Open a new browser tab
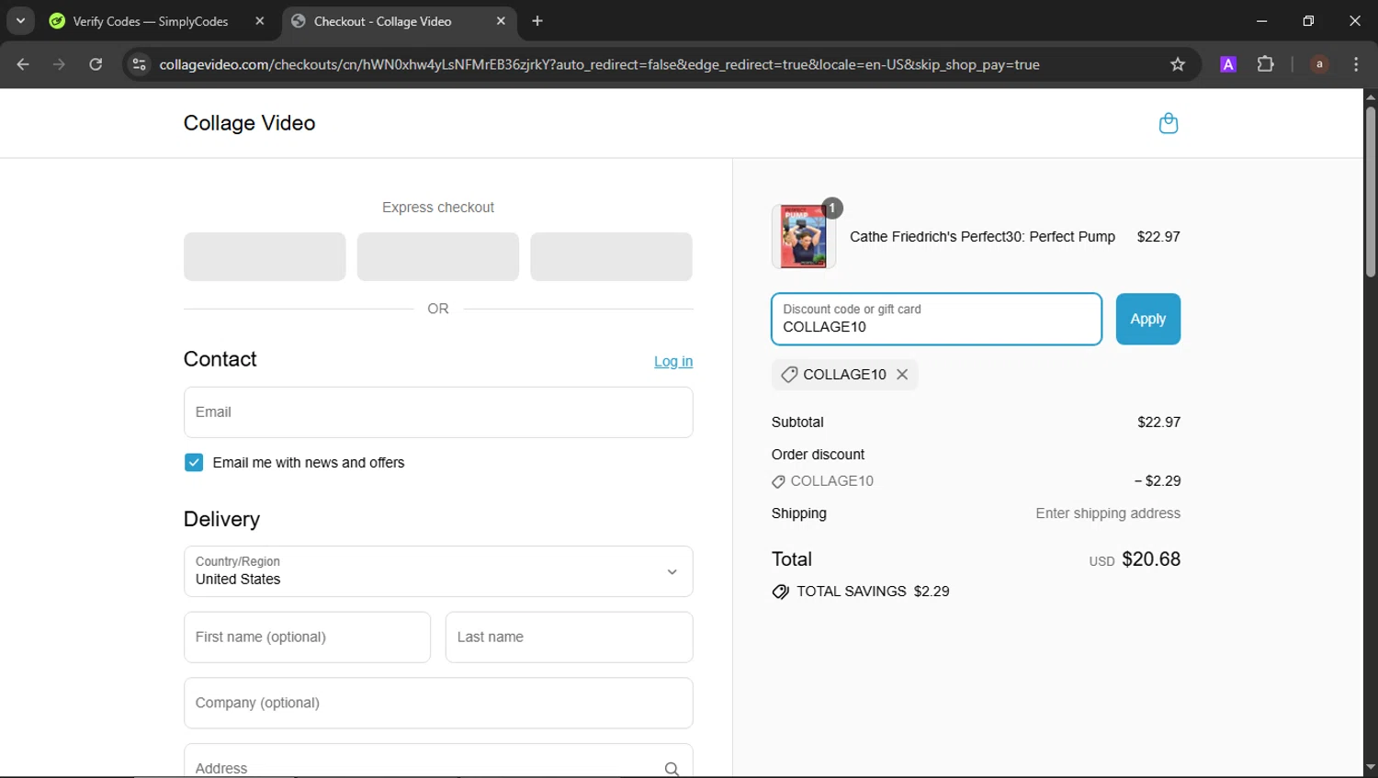 [537, 21]
